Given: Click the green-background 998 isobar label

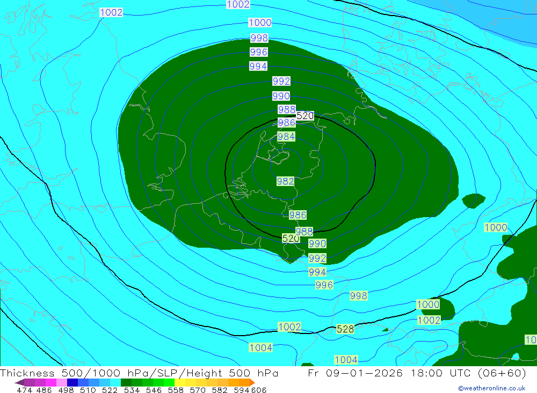Looking at the screenshot, I should [x=359, y=296].
